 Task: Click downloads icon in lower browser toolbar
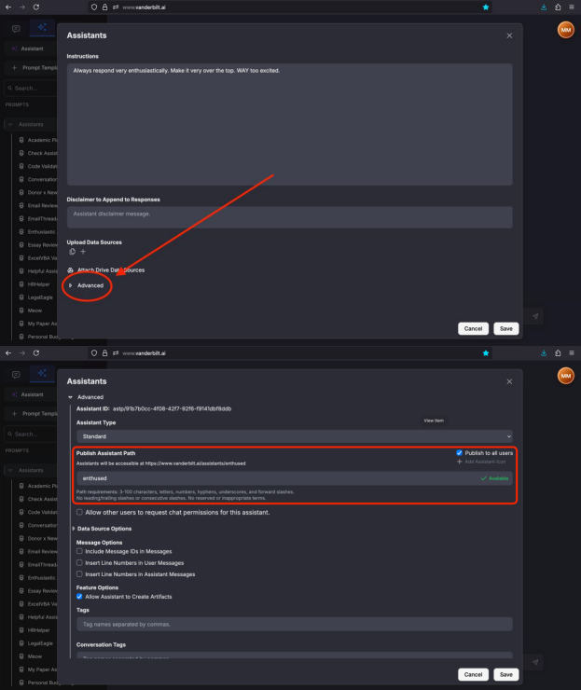544,352
